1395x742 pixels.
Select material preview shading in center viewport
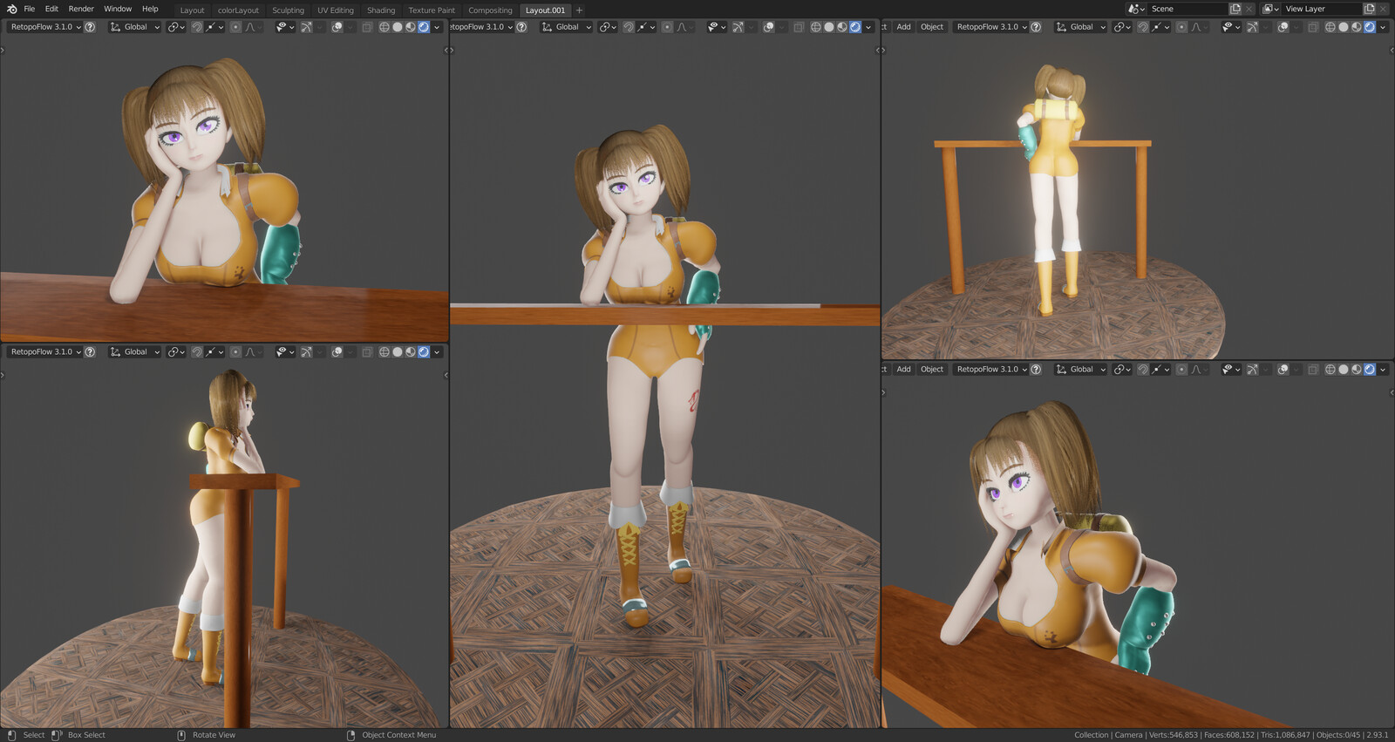coord(842,27)
